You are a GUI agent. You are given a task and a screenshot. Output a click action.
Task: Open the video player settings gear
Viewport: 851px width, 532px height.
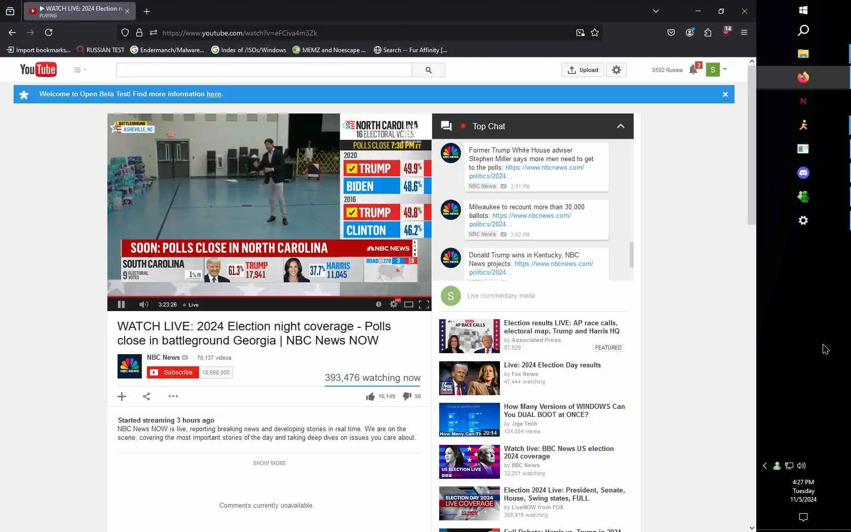[x=394, y=304]
